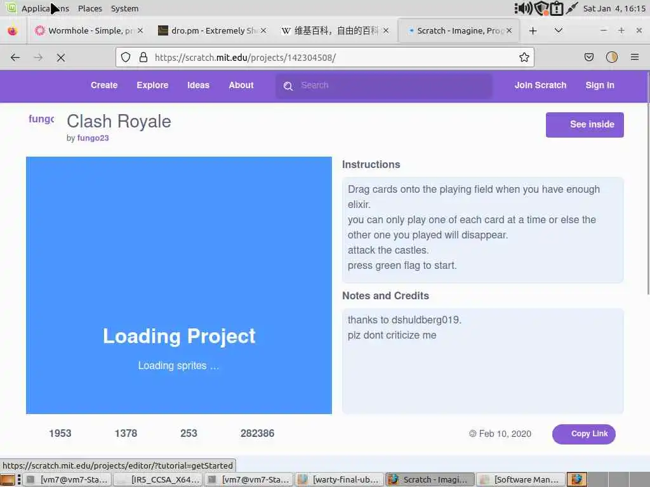The height and width of the screenshot is (487, 650).
Task: Click the show desktop panel icon
Action: (8, 479)
